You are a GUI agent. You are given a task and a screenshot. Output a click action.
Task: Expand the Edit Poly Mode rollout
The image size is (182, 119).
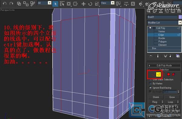pyautogui.click(x=164, y=65)
